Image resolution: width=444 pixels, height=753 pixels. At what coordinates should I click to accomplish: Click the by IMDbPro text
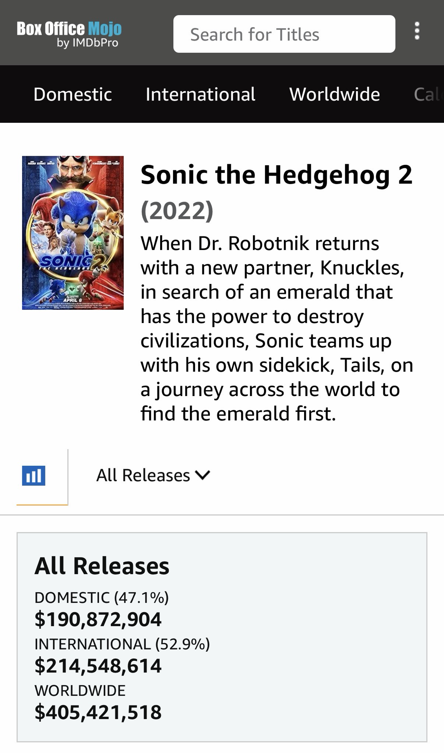point(88,43)
